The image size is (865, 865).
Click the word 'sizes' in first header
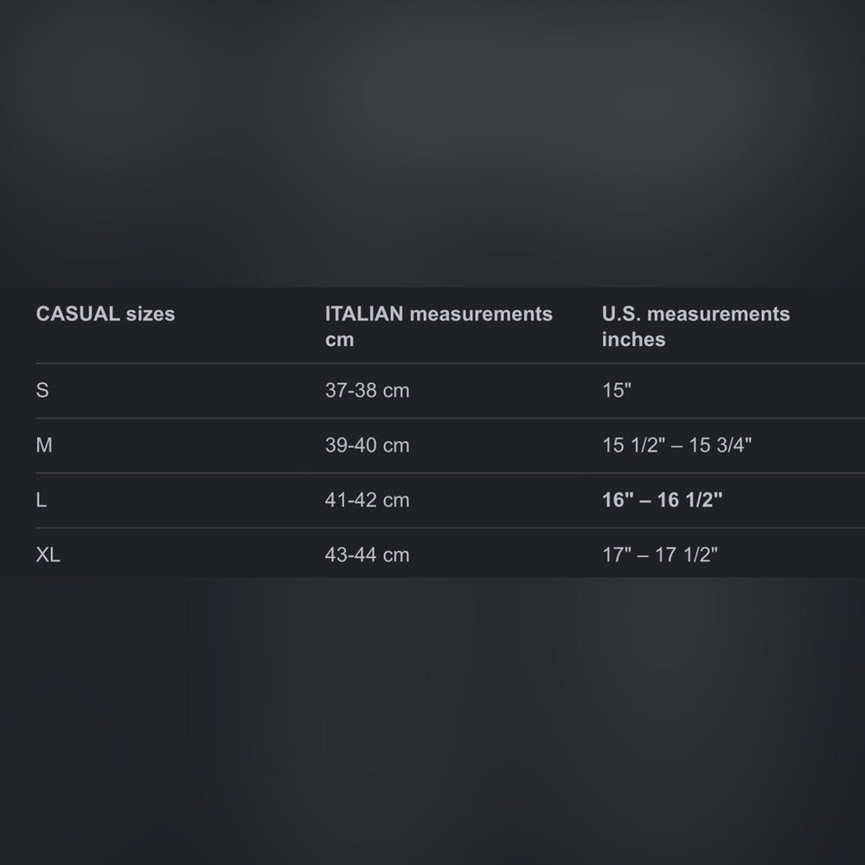(x=151, y=314)
